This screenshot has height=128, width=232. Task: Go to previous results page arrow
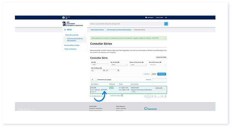pyautogui.click(x=146, y=96)
